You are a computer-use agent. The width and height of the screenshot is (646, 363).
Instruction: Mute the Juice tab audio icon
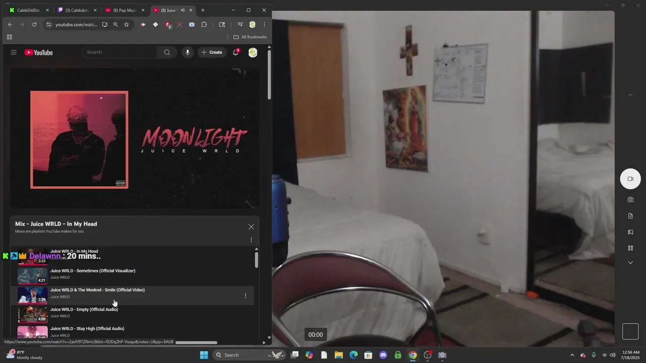click(183, 10)
